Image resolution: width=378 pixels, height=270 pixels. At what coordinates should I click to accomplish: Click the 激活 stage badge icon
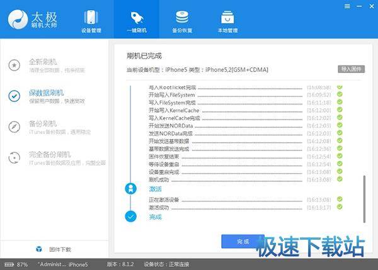[130, 189]
